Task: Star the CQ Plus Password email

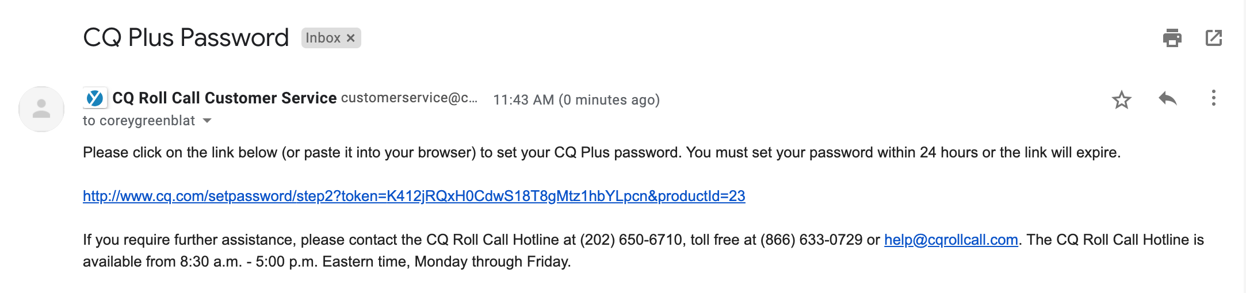Action: (1121, 100)
